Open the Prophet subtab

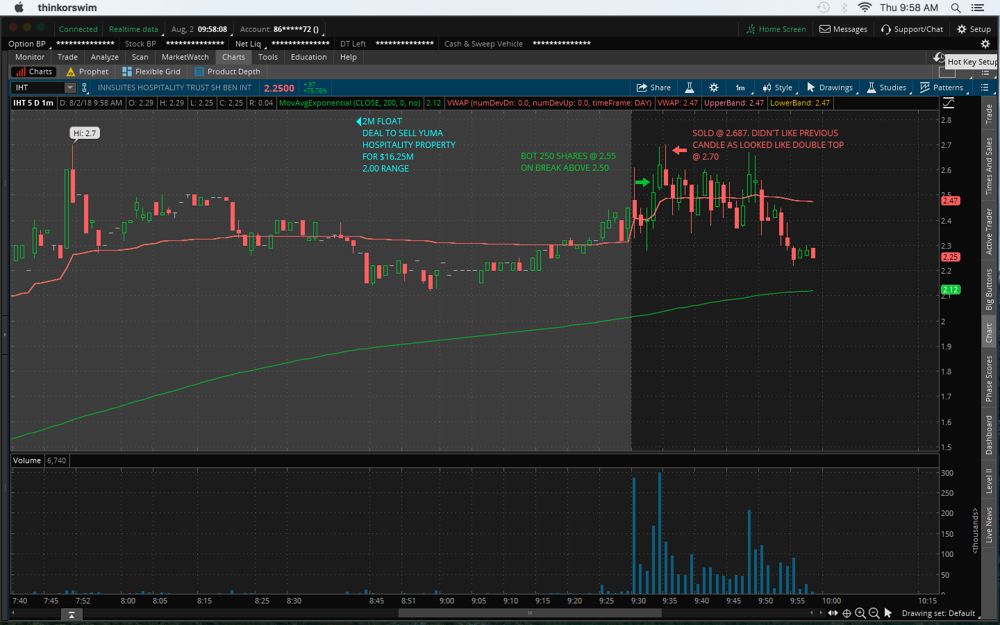[87, 72]
